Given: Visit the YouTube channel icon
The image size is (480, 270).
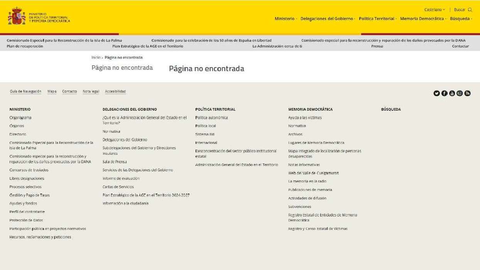Looking at the screenshot, I should coord(452,93).
